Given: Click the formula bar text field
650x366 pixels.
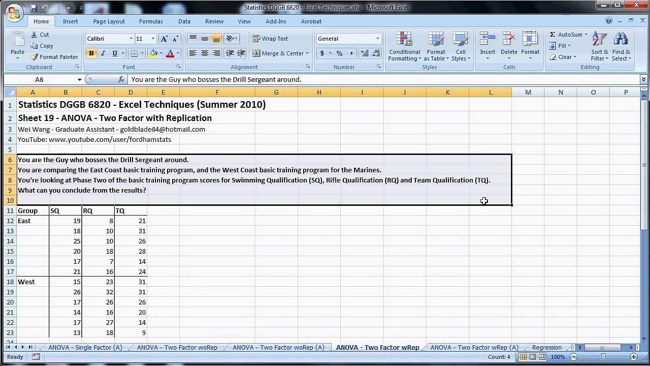Looking at the screenshot, I should 383,79.
